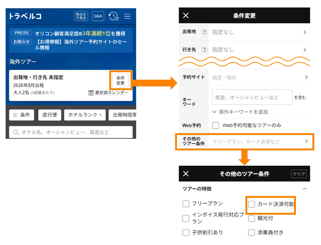This screenshot has height=245, width=321.
Task: Open the browsing history and favorites icon
Action: 113,16
